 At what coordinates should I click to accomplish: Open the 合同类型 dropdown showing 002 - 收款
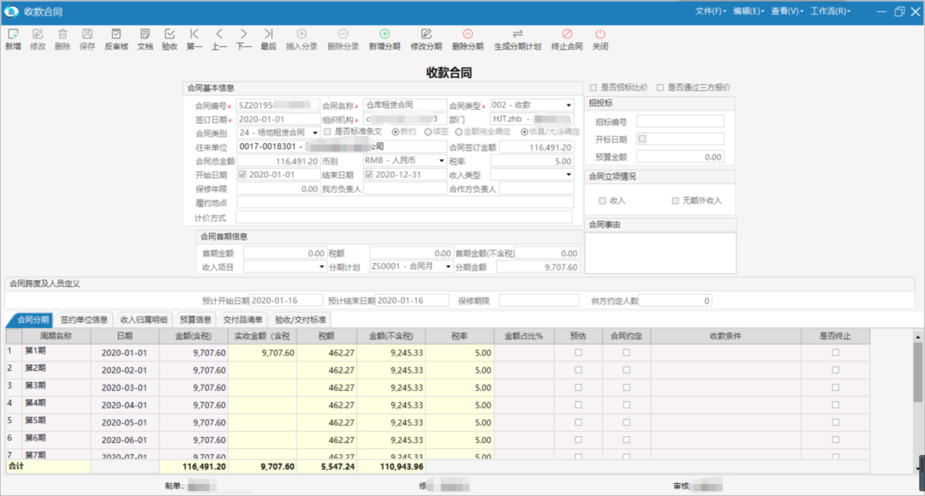(569, 105)
